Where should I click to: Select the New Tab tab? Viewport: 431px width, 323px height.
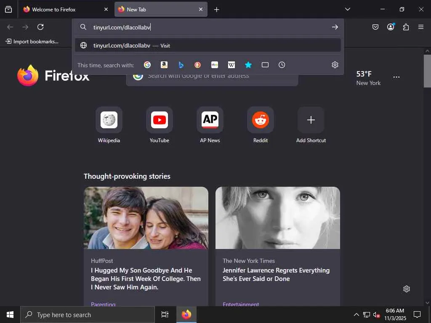click(161, 9)
